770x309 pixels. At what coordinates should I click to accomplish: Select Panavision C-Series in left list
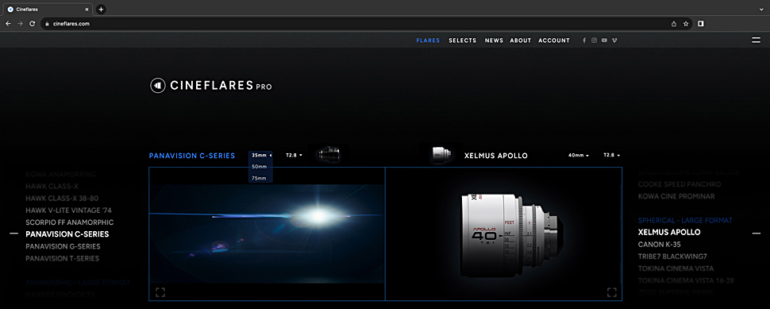[67, 234]
